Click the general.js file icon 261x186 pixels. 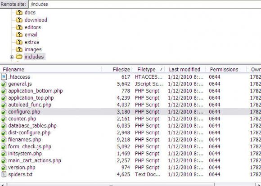(x=4, y=84)
